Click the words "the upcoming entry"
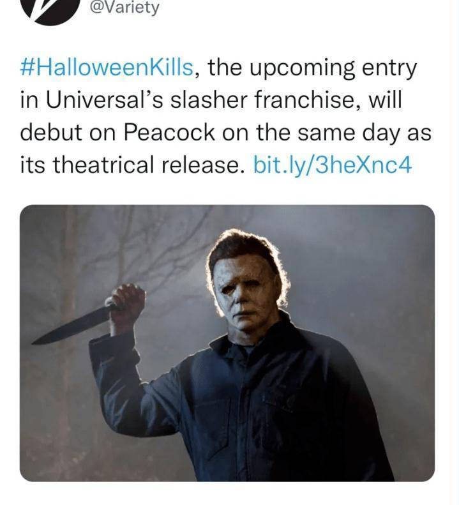The height and width of the screenshot is (505, 459). (x=312, y=69)
